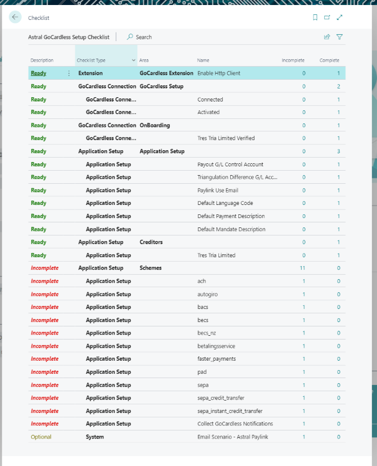Expand the Checklist Type column dropdown arrow
The image size is (377, 466).
coord(134,60)
